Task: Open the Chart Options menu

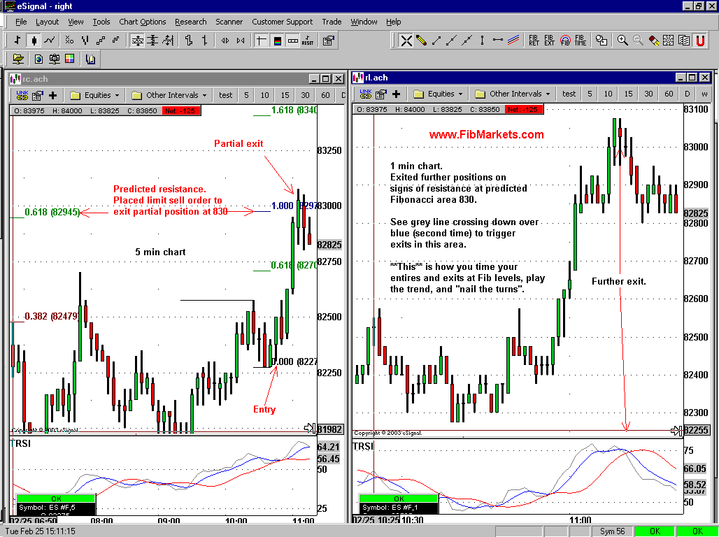Action: (x=142, y=22)
